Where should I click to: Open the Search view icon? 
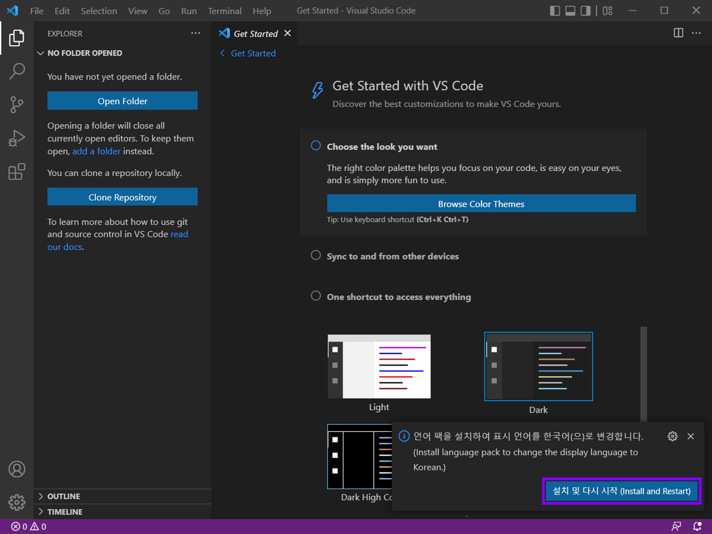17,71
